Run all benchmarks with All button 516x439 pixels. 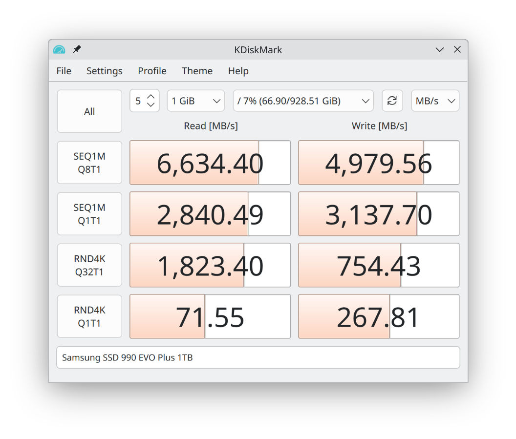tap(89, 111)
